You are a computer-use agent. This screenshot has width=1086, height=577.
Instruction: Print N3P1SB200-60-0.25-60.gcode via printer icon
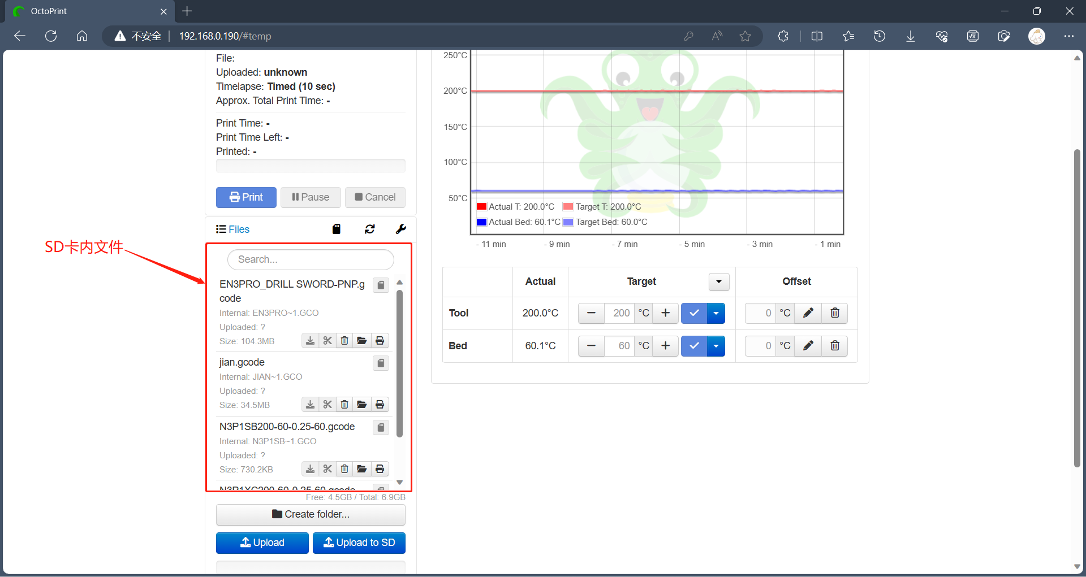380,469
